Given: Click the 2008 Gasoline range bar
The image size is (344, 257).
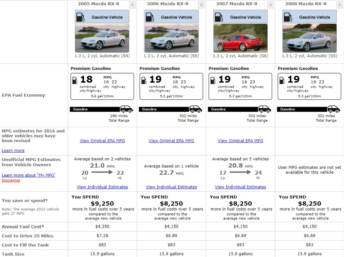Looking at the screenshot, I should pos(302,109).
